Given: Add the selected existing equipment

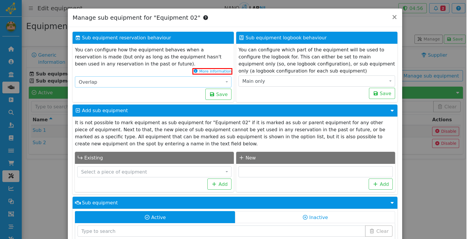Looking at the screenshot, I should click(219, 184).
